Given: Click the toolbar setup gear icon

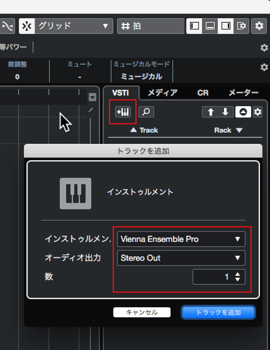Looking at the screenshot, I should [259, 26].
